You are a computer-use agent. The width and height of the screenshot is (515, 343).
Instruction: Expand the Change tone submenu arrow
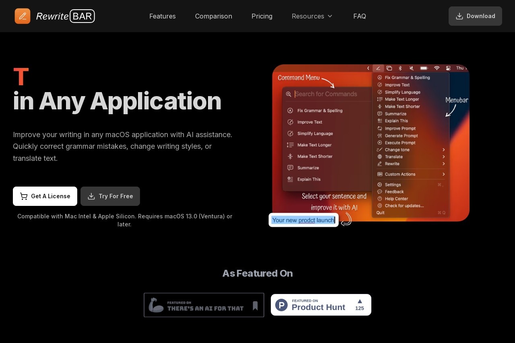click(x=444, y=150)
